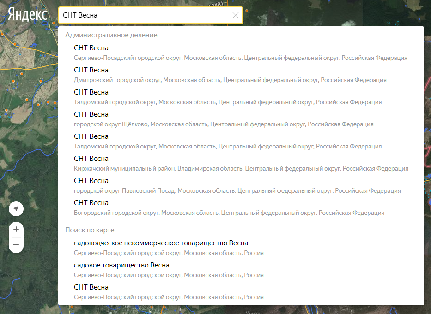Select СНТ Весна in городской округ Павловский Посад

241,185
